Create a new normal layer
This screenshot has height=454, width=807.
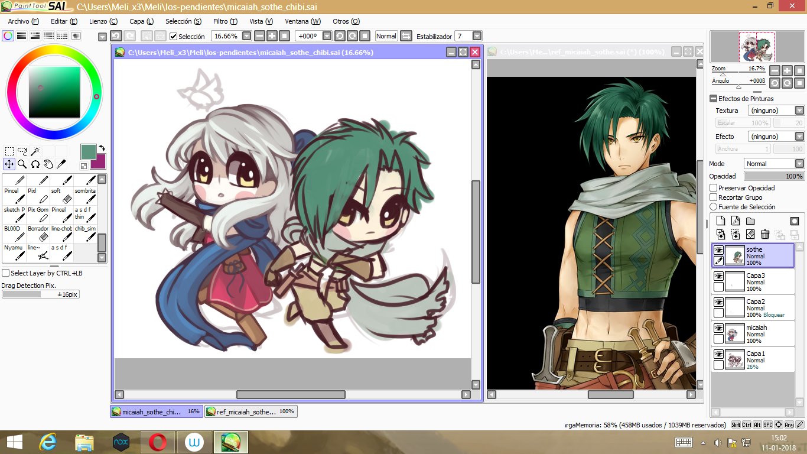pyautogui.click(x=721, y=221)
